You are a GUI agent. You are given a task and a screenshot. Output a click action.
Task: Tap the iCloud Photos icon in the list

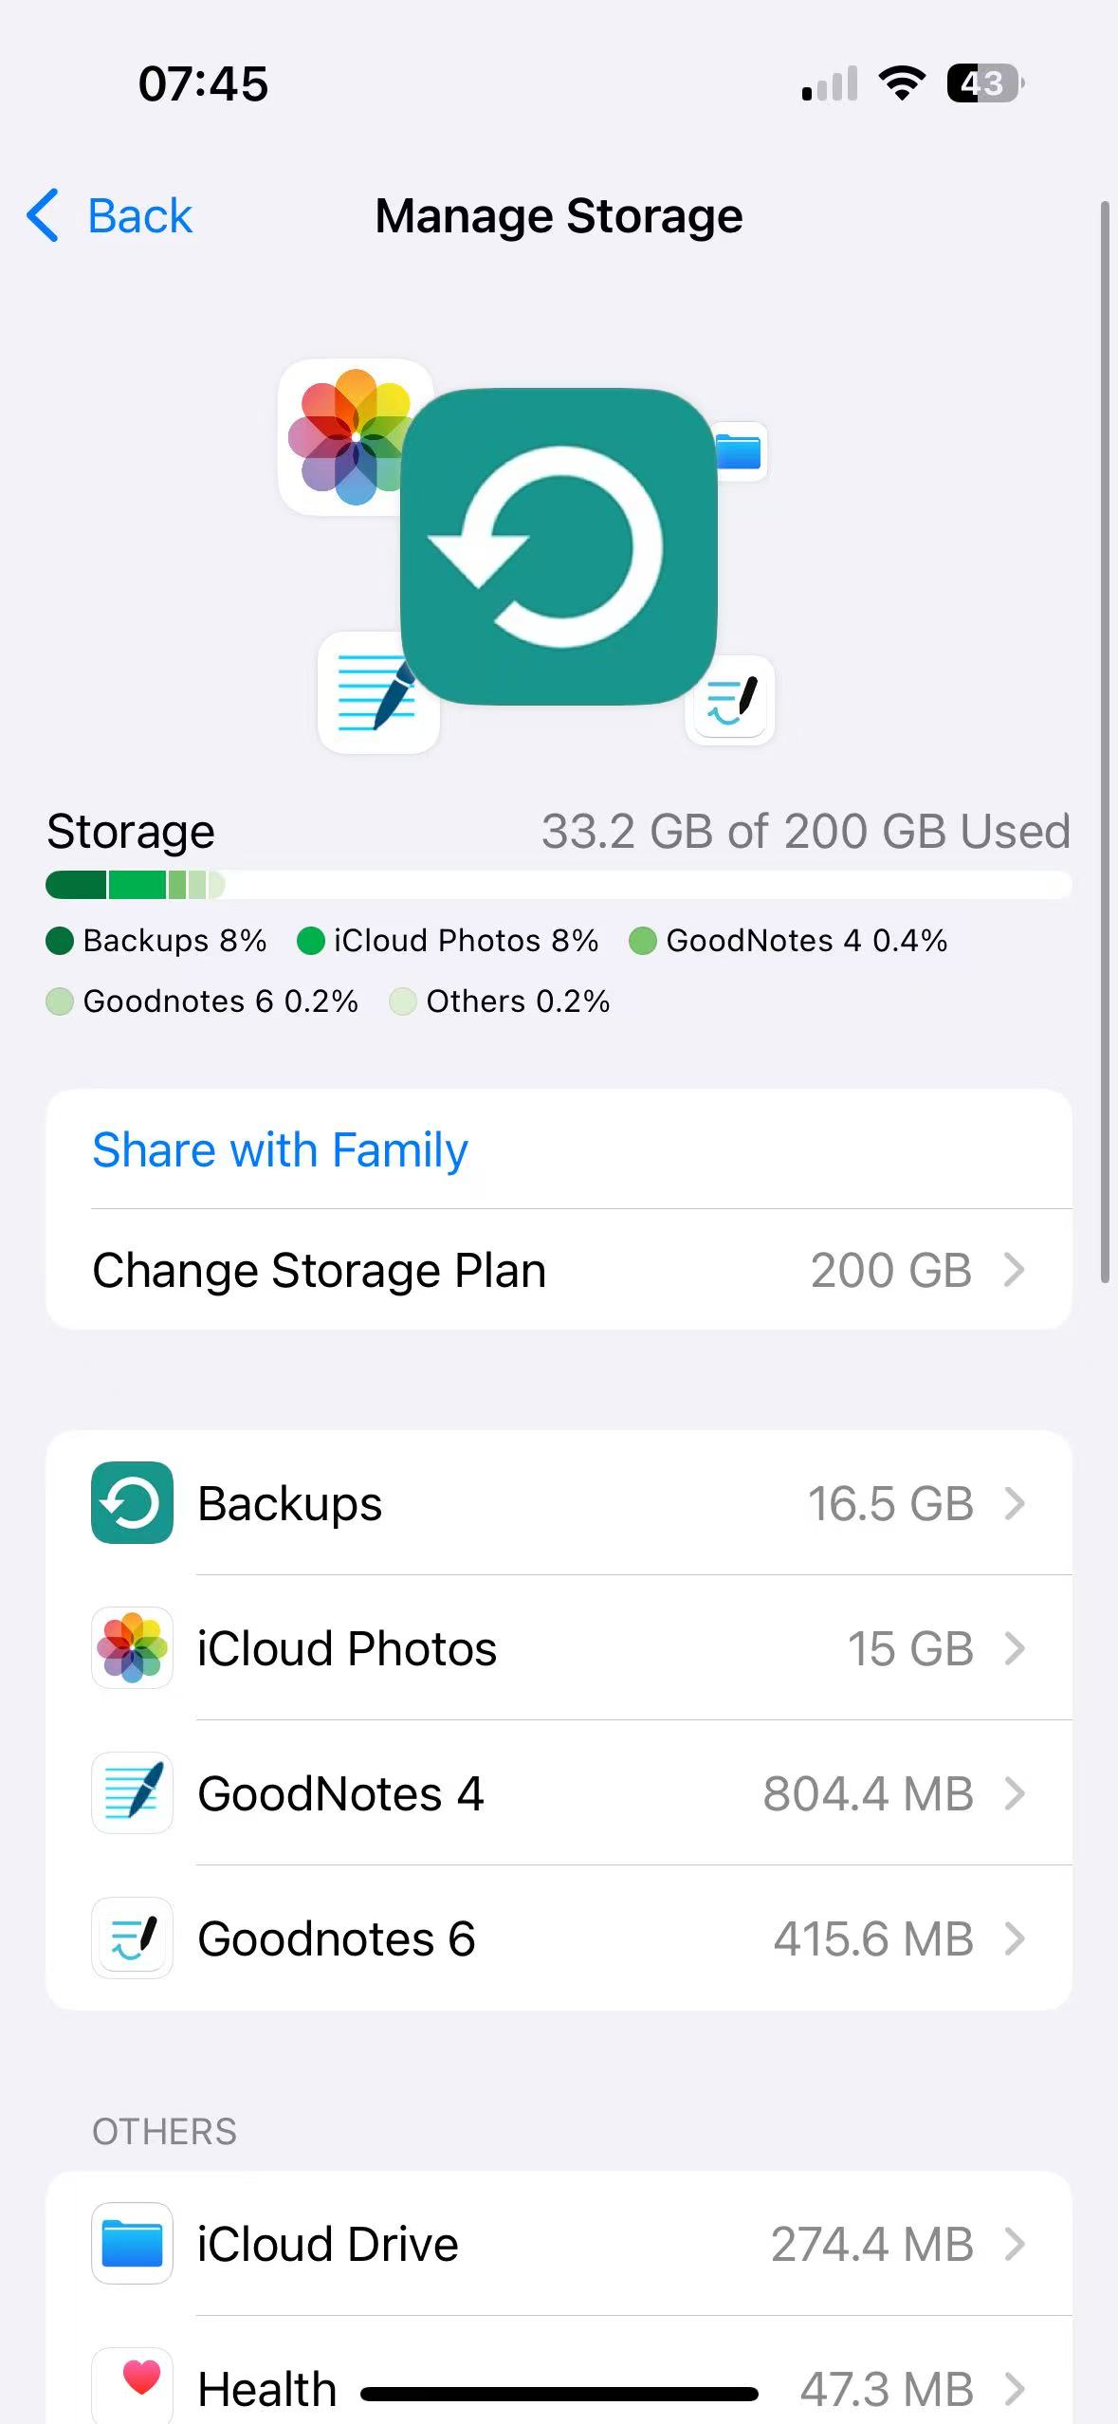132,1648
